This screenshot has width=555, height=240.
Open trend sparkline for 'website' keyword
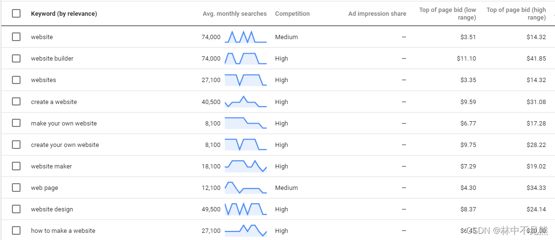(x=245, y=37)
